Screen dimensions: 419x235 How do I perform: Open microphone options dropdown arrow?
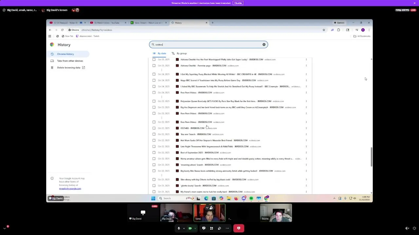tap(184, 228)
